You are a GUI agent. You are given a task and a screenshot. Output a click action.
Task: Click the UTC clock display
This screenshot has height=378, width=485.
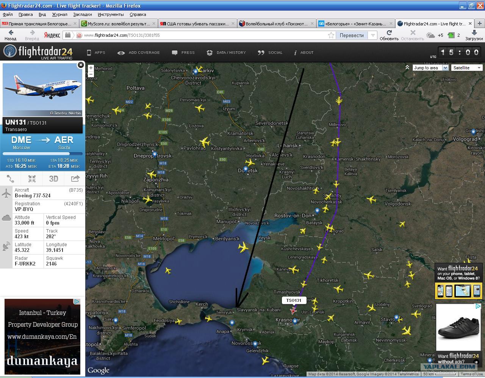460,52
